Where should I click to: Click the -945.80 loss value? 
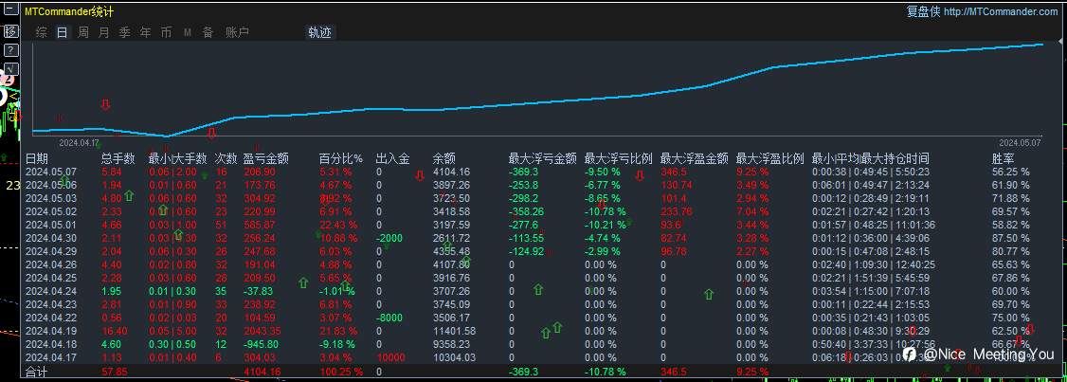[261, 344]
